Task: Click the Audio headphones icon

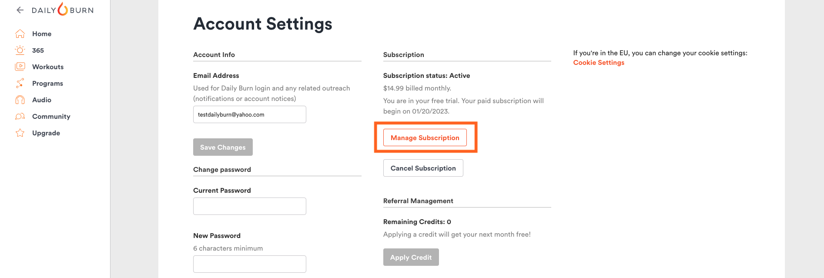Action: [20, 100]
